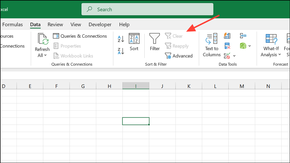Select column M header
290x163 pixels.
(242, 86)
